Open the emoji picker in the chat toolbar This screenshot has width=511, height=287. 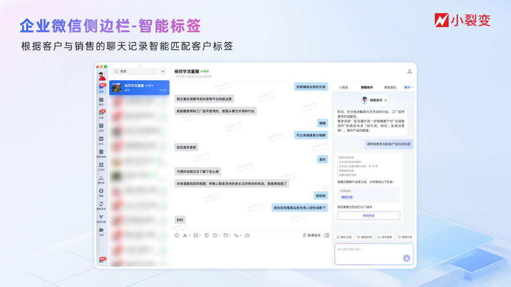(176, 235)
